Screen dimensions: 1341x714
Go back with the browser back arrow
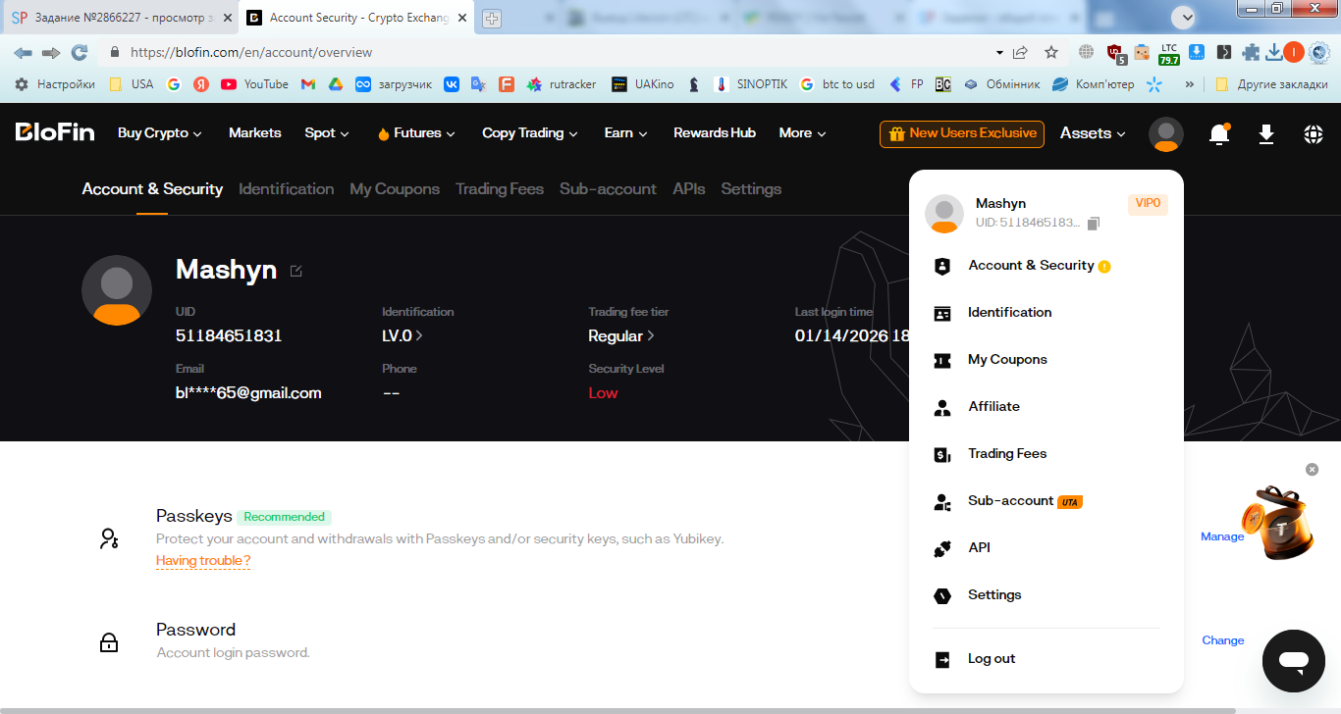pyautogui.click(x=23, y=52)
